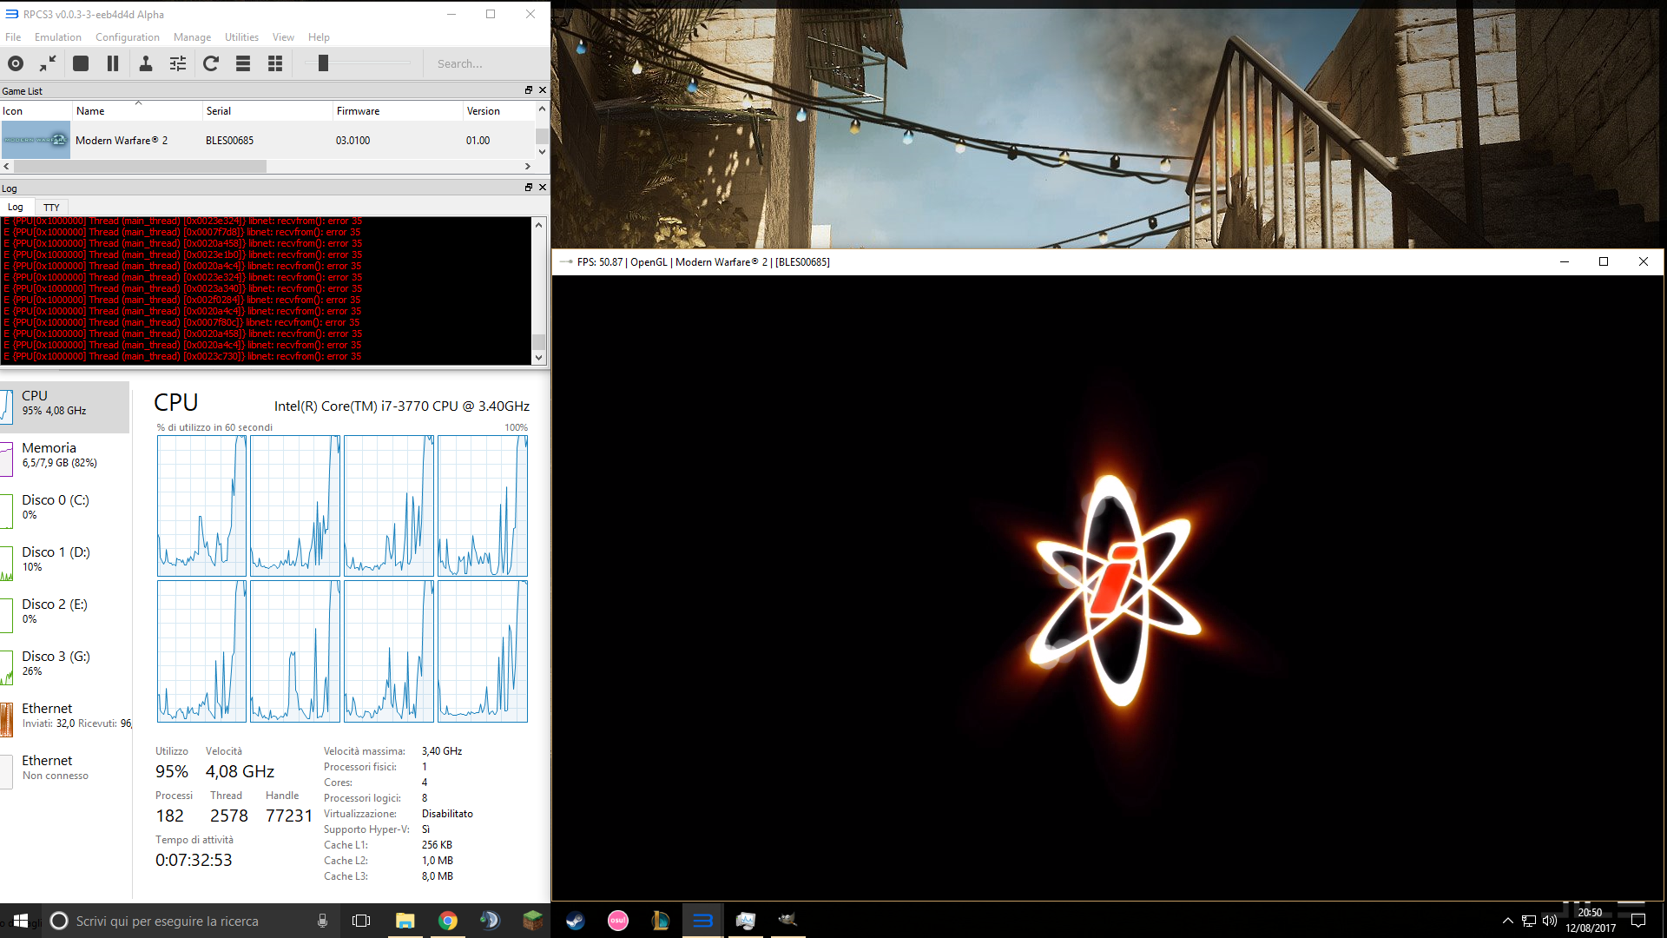The image size is (1667, 938).
Task: Adjust the icon size slider handle
Action: tap(323, 63)
